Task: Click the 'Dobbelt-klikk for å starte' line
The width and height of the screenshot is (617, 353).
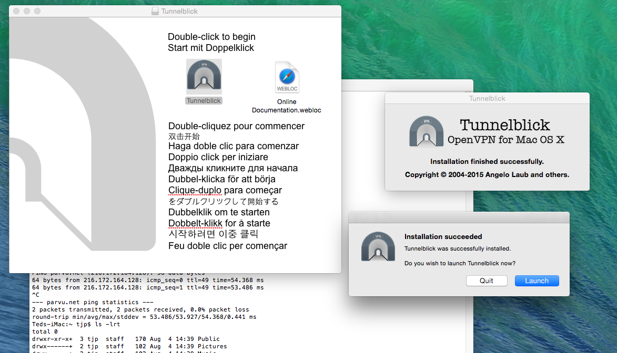Action: click(x=219, y=223)
